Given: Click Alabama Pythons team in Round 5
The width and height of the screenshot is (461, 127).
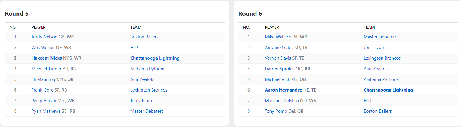Looking at the screenshot, I should click(x=148, y=69).
